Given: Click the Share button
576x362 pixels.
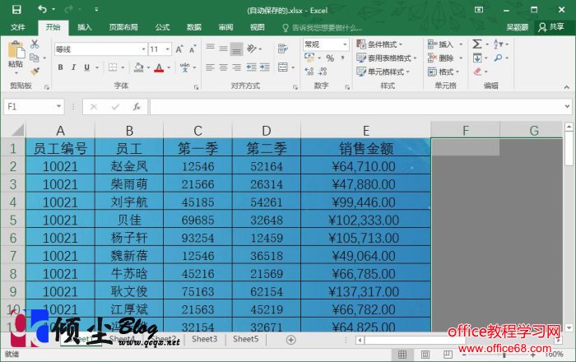Looking at the screenshot, I should (x=551, y=27).
